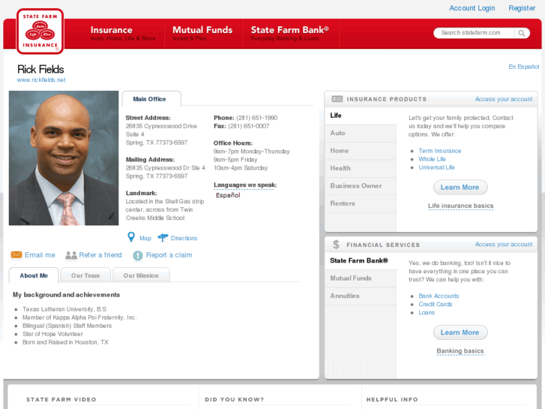
Task: Click Access your account in Financial Services
Action: [504, 245]
